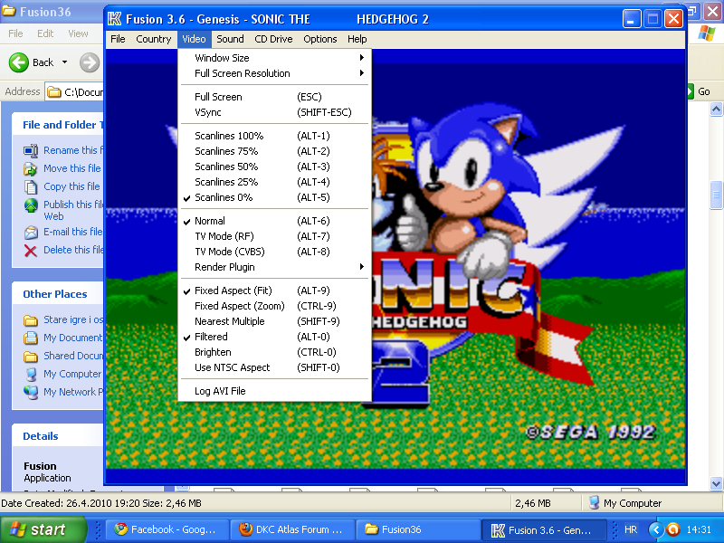724x543 pixels.
Task: Click the Explorer vertical scrollbar thumb
Action: (x=717, y=194)
